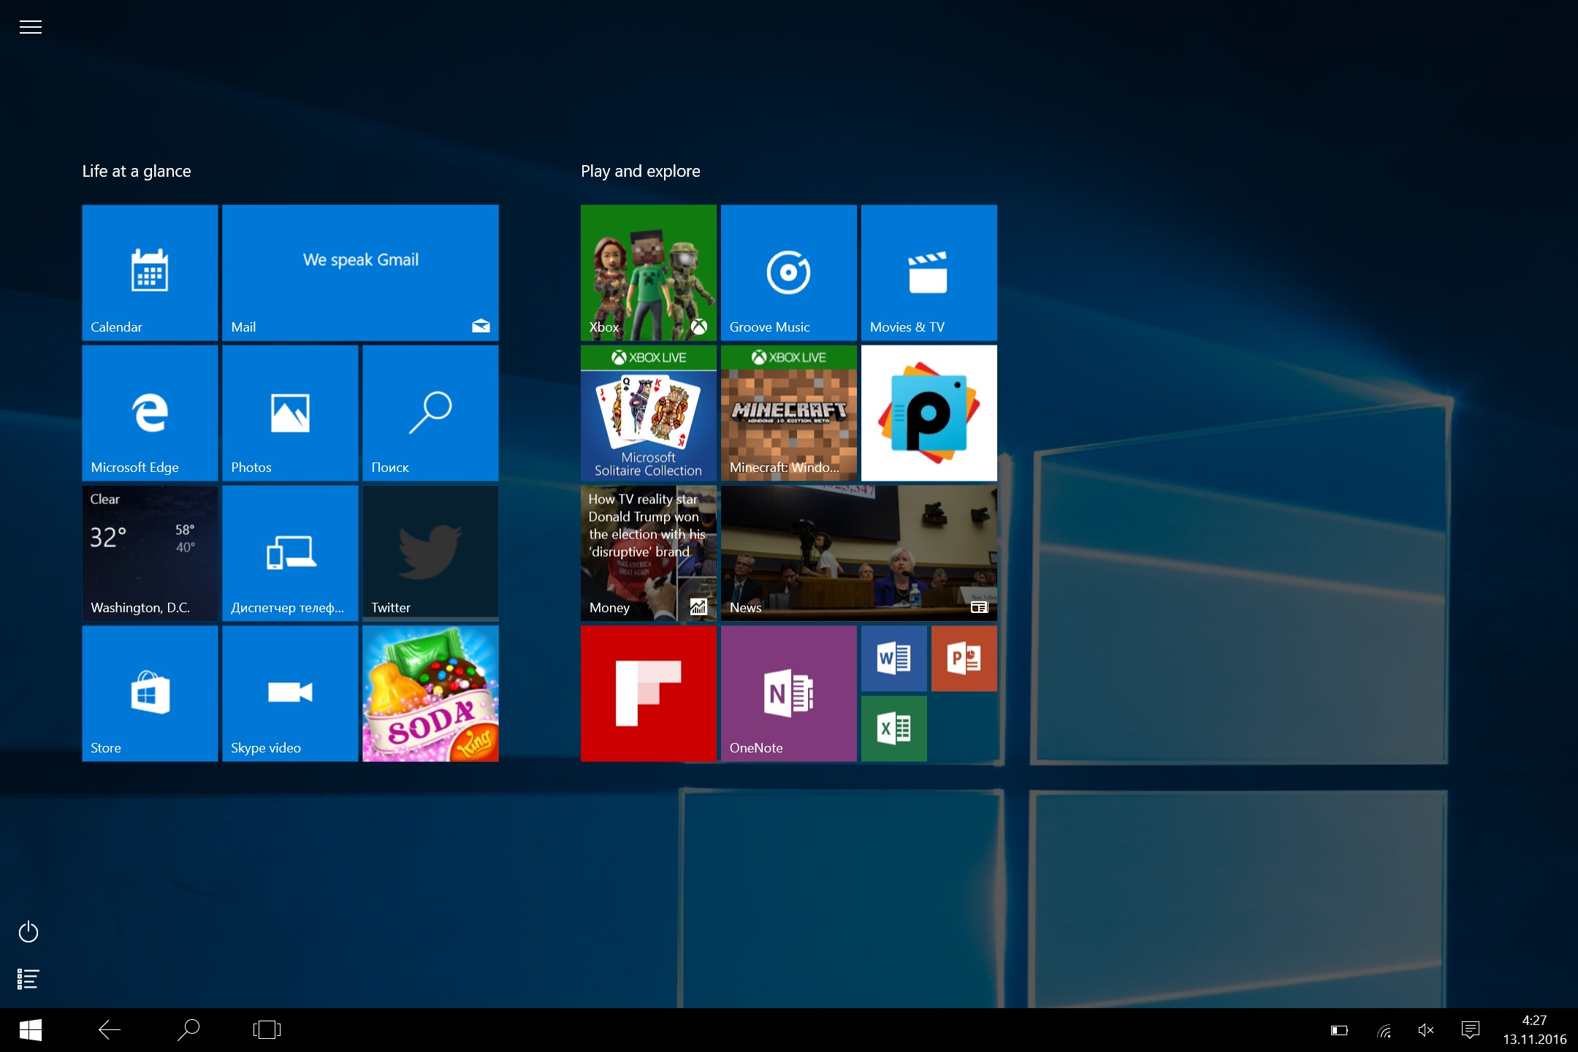This screenshot has height=1052, width=1578.
Task: Open the red Flipboard tile
Action: [649, 693]
